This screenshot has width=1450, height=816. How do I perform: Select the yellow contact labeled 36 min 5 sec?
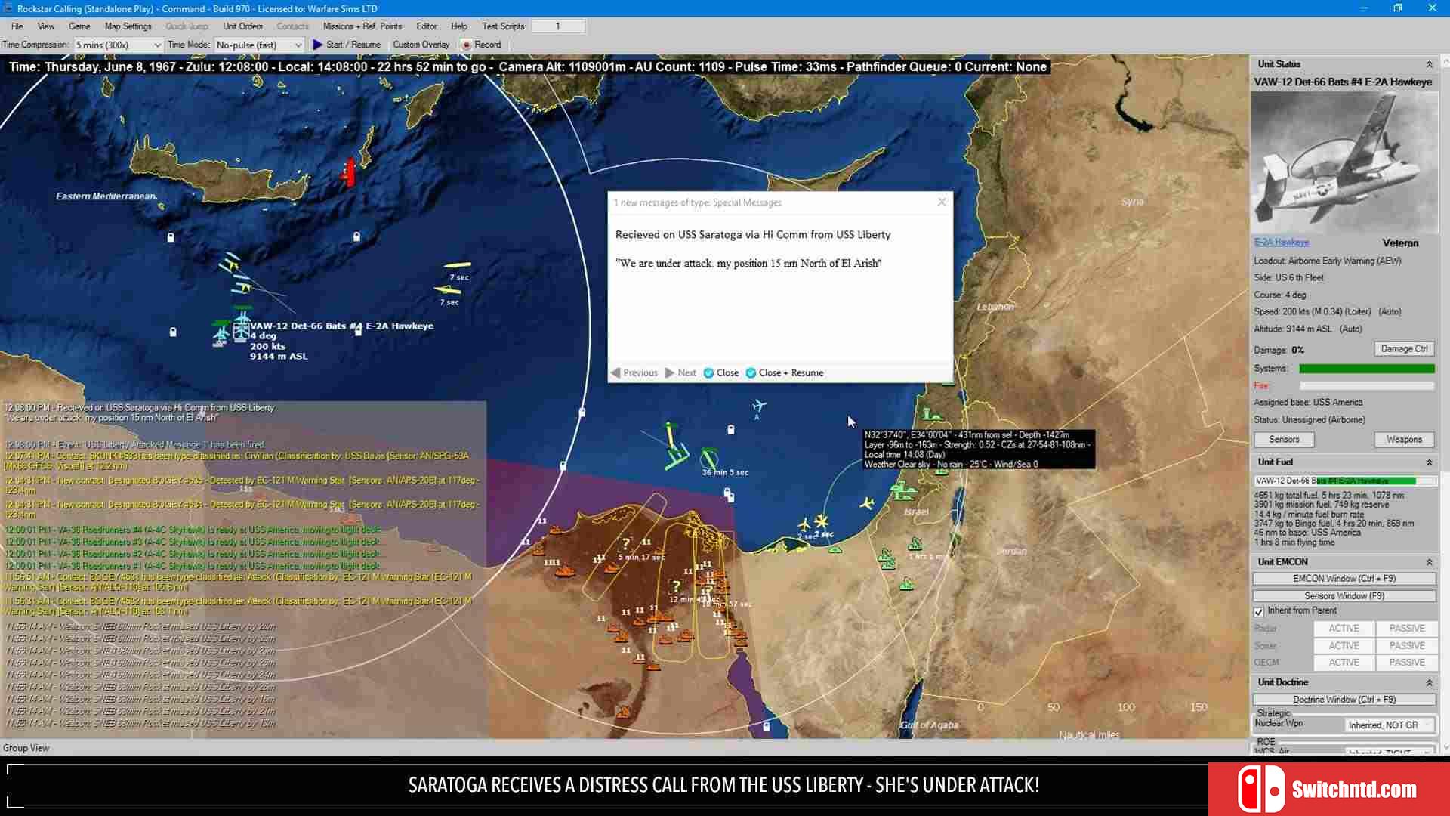pyautogui.click(x=709, y=457)
